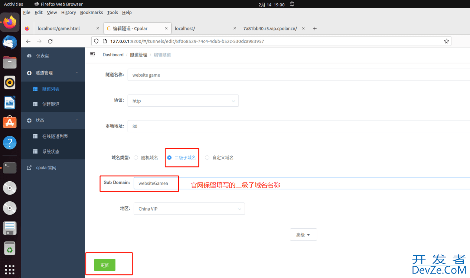Open the Edit menu
The height and width of the screenshot is (278, 470).
point(39,13)
